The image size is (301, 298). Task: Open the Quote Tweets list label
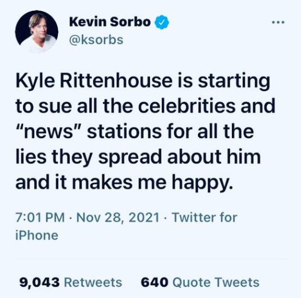click(x=216, y=282)
